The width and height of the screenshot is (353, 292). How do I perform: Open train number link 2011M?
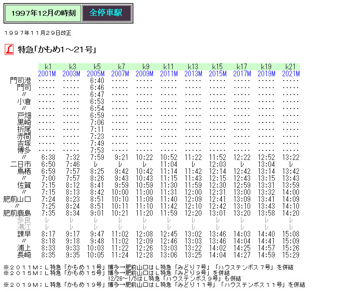[x=169, y=74]
